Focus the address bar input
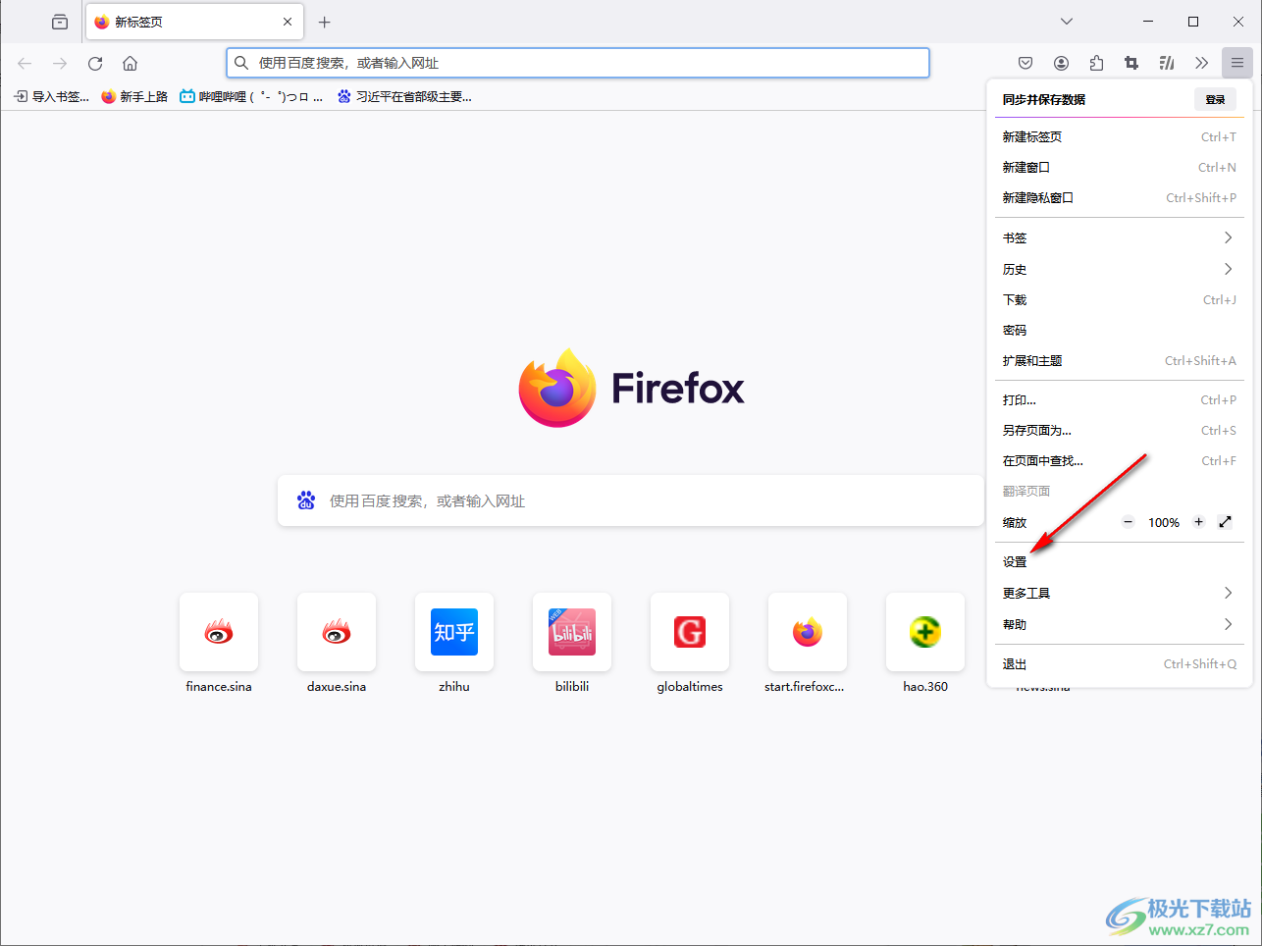This screenshot has height=946, width=1262. click(578, 63)
